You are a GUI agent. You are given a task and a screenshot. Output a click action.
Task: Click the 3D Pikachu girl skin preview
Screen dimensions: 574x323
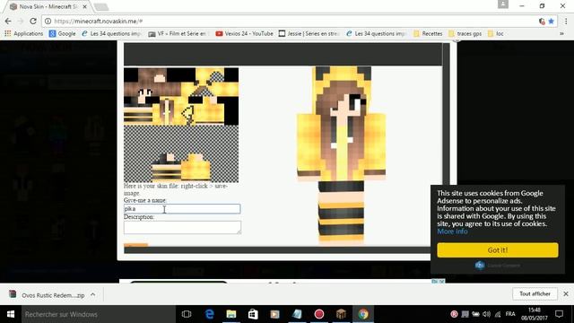(341, 154)
